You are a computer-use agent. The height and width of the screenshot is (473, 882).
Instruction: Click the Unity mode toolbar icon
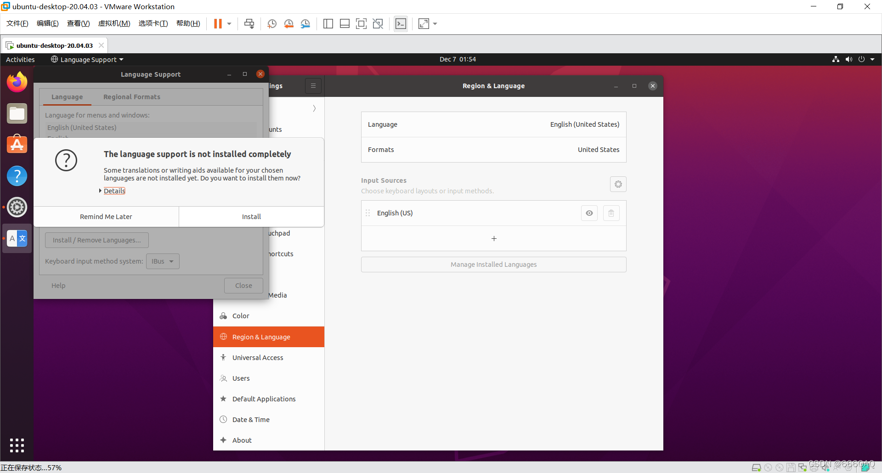point(378,23)
